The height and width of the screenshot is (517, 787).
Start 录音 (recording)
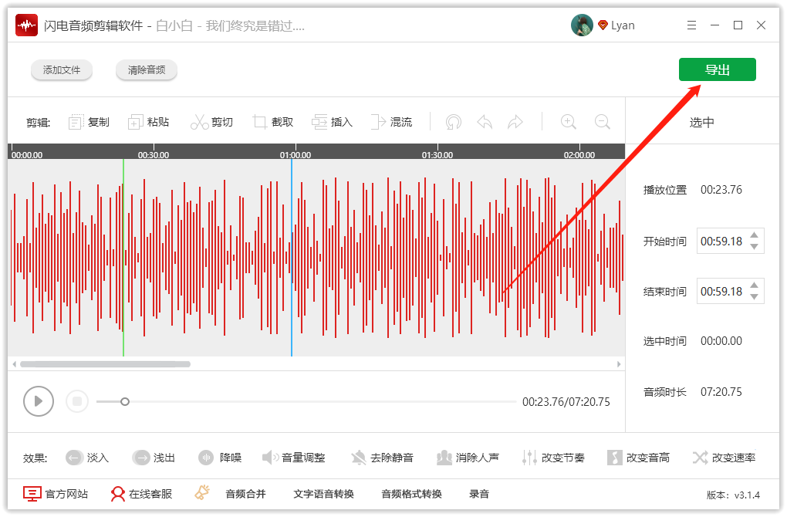pyautogui.click(x=479, y=494)
